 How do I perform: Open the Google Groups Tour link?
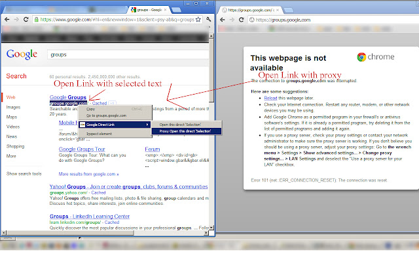[82, 149]
